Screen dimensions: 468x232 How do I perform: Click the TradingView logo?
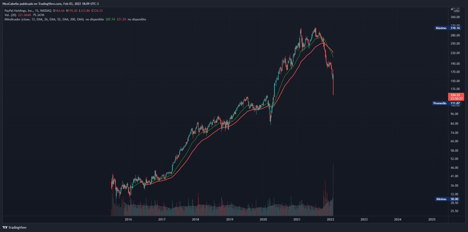15,227
